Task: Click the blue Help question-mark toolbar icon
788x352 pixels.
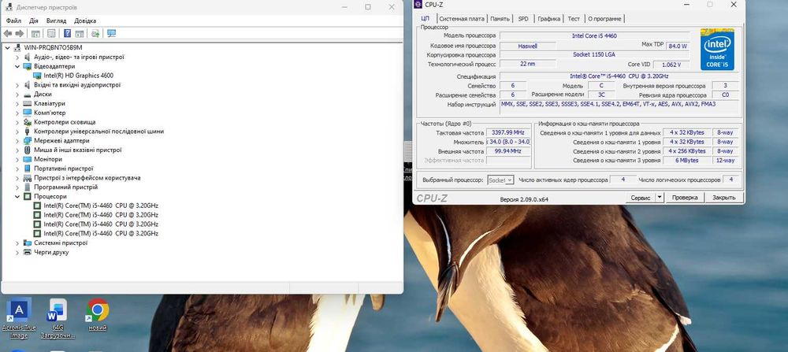Action: click(67, 34)
